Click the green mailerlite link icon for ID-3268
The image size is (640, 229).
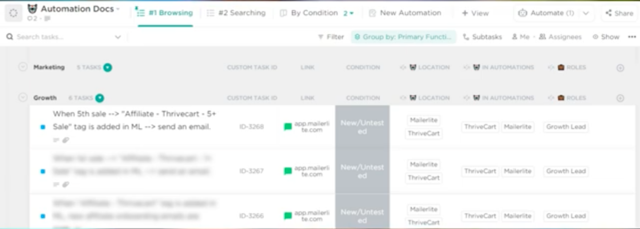pos(288,127)
